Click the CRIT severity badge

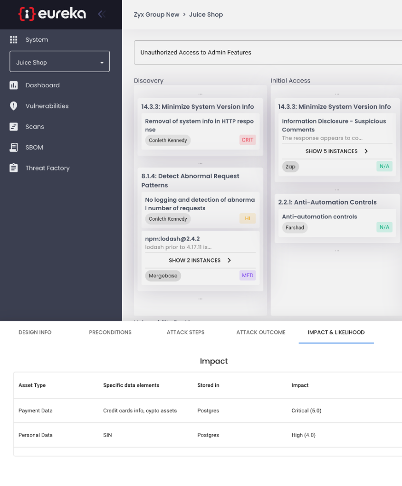[248, 140]
